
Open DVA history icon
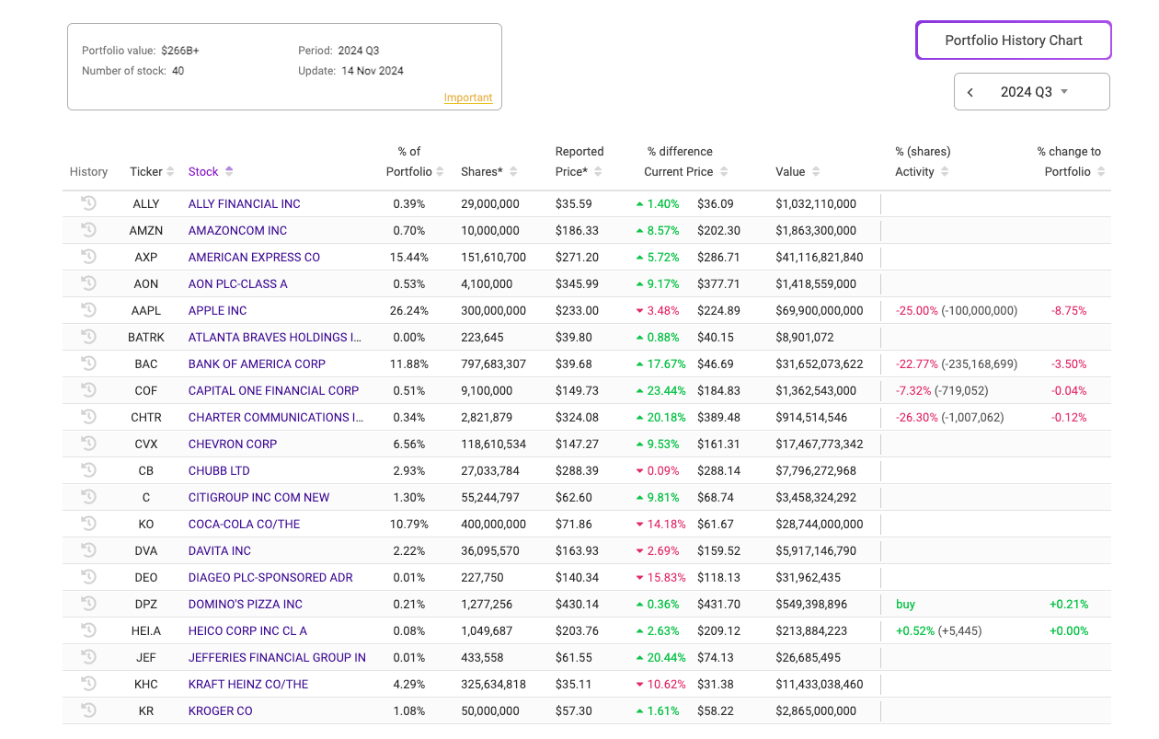pos(88,550)
